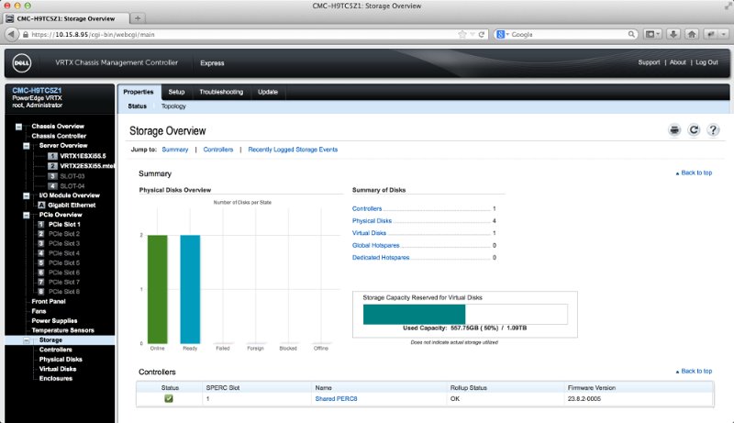Image resolution: width=734 pixels, height=423 pixels.
Task: Switch to the Setup tab
Action: tap(176, 92)
